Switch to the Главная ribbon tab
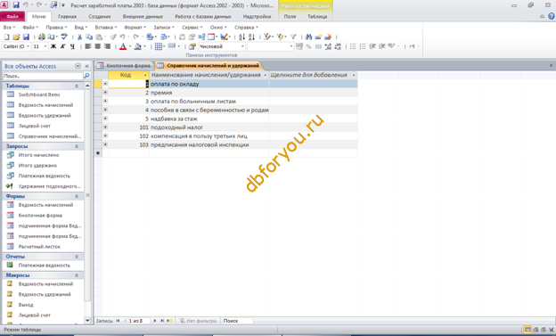Viewport: 556px width, 336px height. tap(67, 16)
